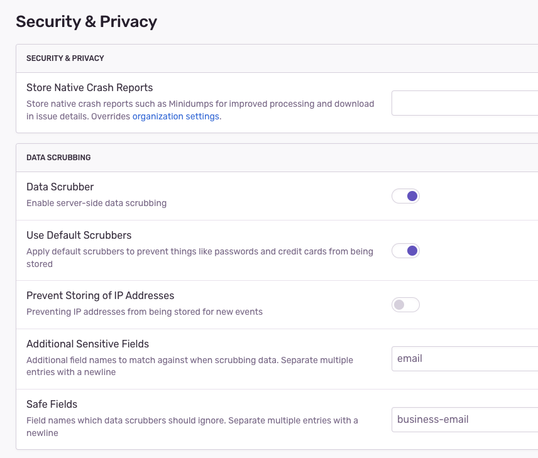This screenshot has width=538, height=458.
Task: Select the Data Scrubber setting label
Action: [x=60, y=187]
